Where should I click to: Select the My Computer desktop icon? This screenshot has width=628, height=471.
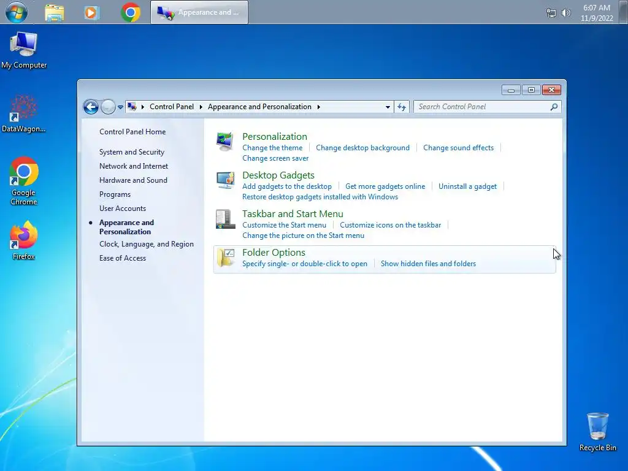tap(24, 50)
